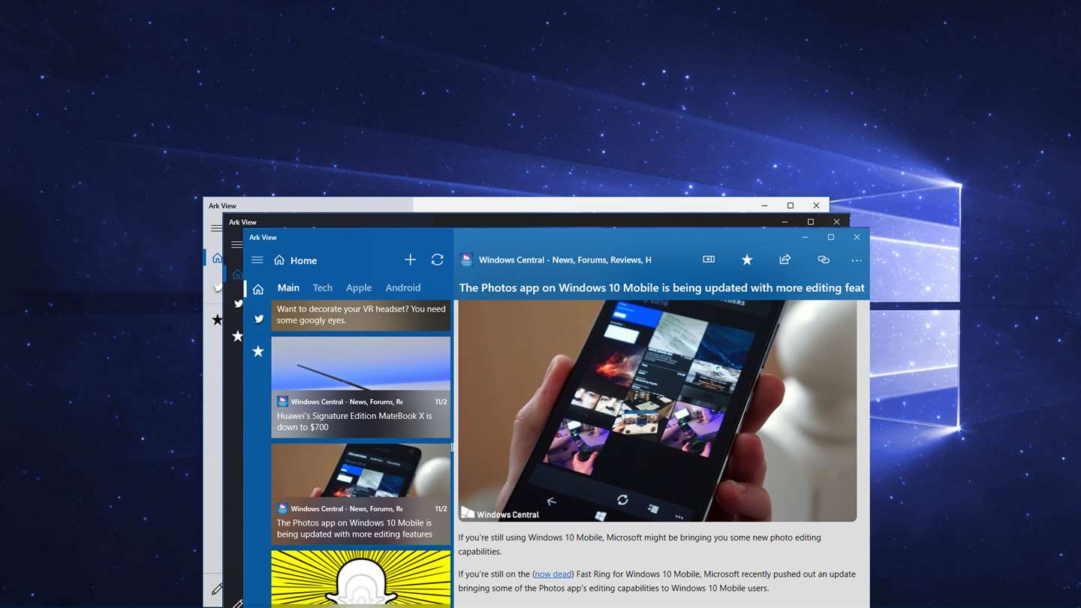The height and width of the screenshot is (608, 1081).
Task: Share the Photos app article
Action: tap(785, 259)
